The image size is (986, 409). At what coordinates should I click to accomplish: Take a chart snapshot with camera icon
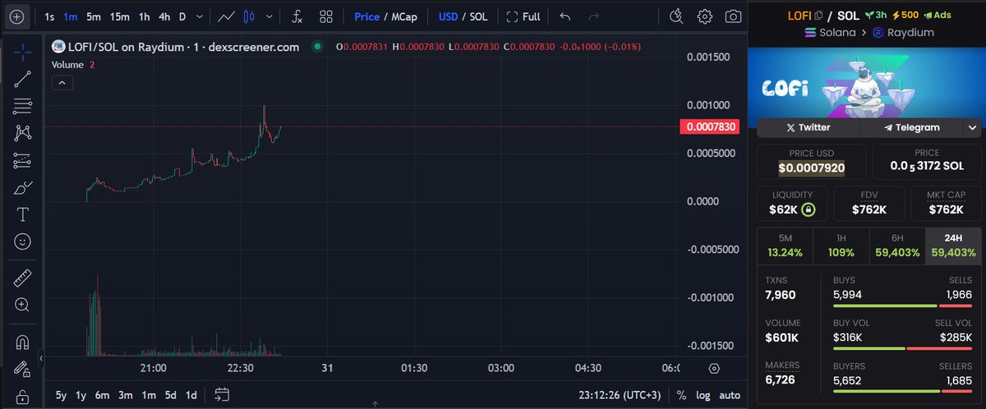tap(733, 16)
